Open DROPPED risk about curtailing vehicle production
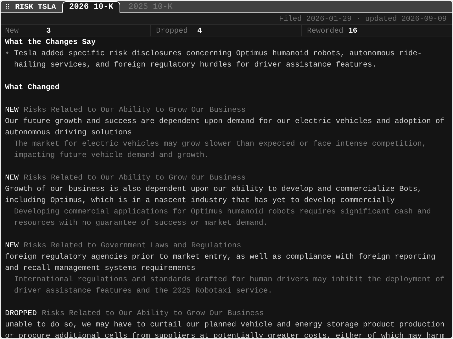453x339 pixels. 225,330
